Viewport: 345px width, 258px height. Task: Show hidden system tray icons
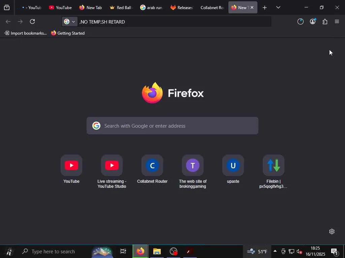[275, 251]
